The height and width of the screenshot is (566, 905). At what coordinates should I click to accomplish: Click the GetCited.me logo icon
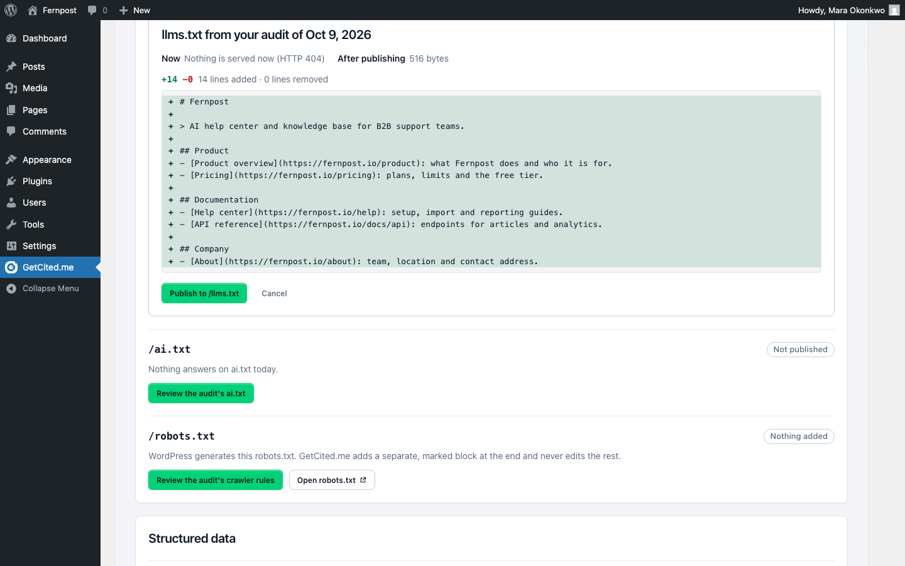pos(11,267)
